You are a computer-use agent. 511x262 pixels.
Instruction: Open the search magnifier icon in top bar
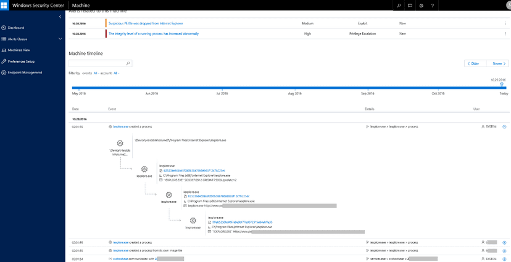tap(399, 6)
